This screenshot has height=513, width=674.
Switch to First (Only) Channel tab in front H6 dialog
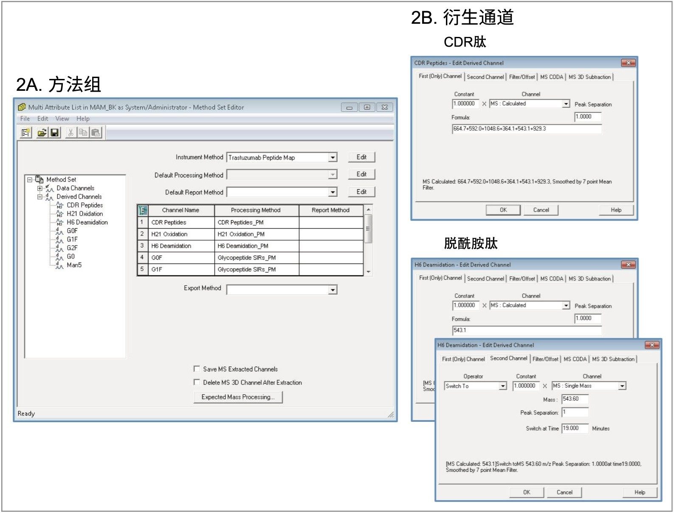[463, 359]
